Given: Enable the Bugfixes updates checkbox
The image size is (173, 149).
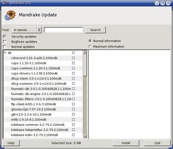Looking at the screenshot, I should [x=4, y=41].
